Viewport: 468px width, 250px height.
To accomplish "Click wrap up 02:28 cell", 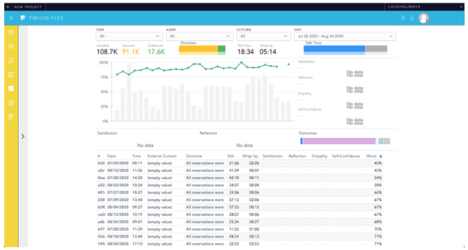I will (x=254, y=163).
